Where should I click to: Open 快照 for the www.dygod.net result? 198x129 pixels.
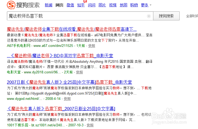[x=67, y=99]
